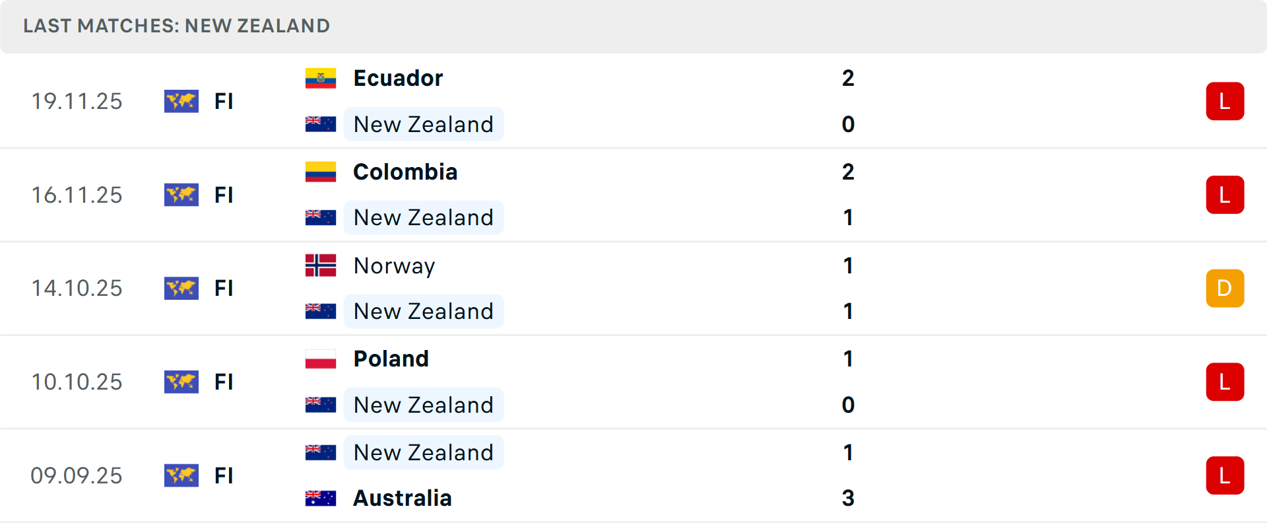Click the date 14.10.25

(x=77, y=288)
